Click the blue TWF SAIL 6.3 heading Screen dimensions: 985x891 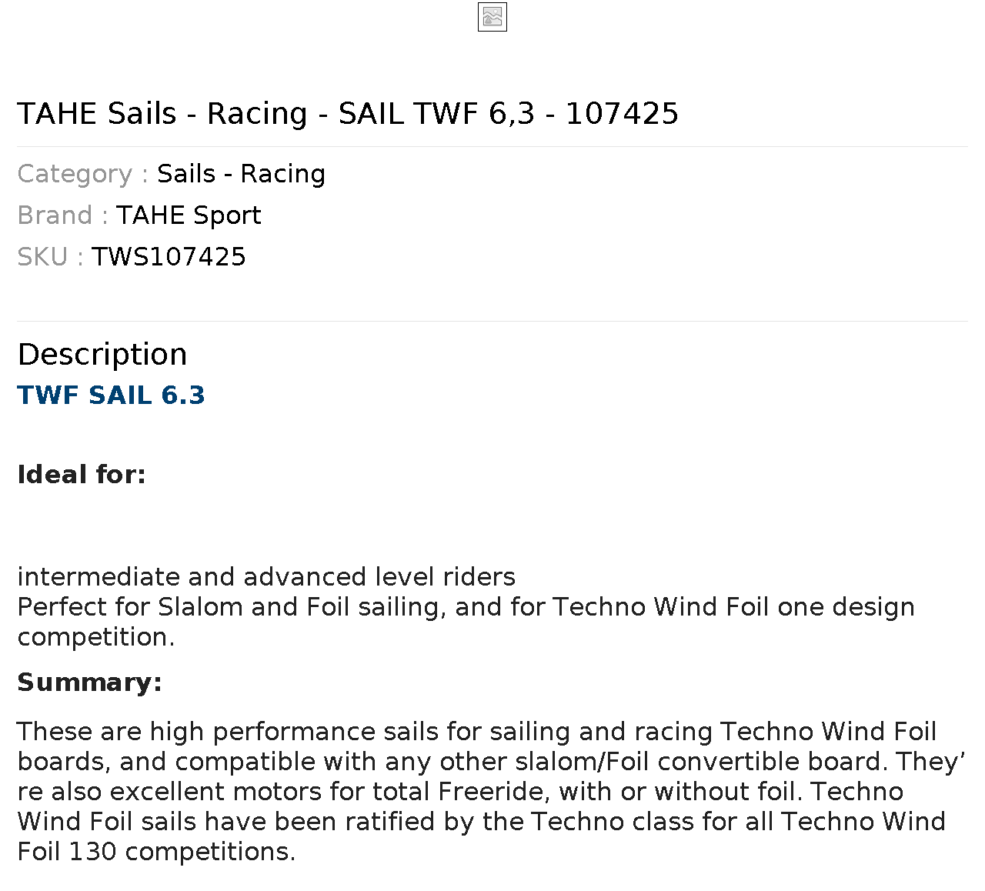tap(111, 395)
